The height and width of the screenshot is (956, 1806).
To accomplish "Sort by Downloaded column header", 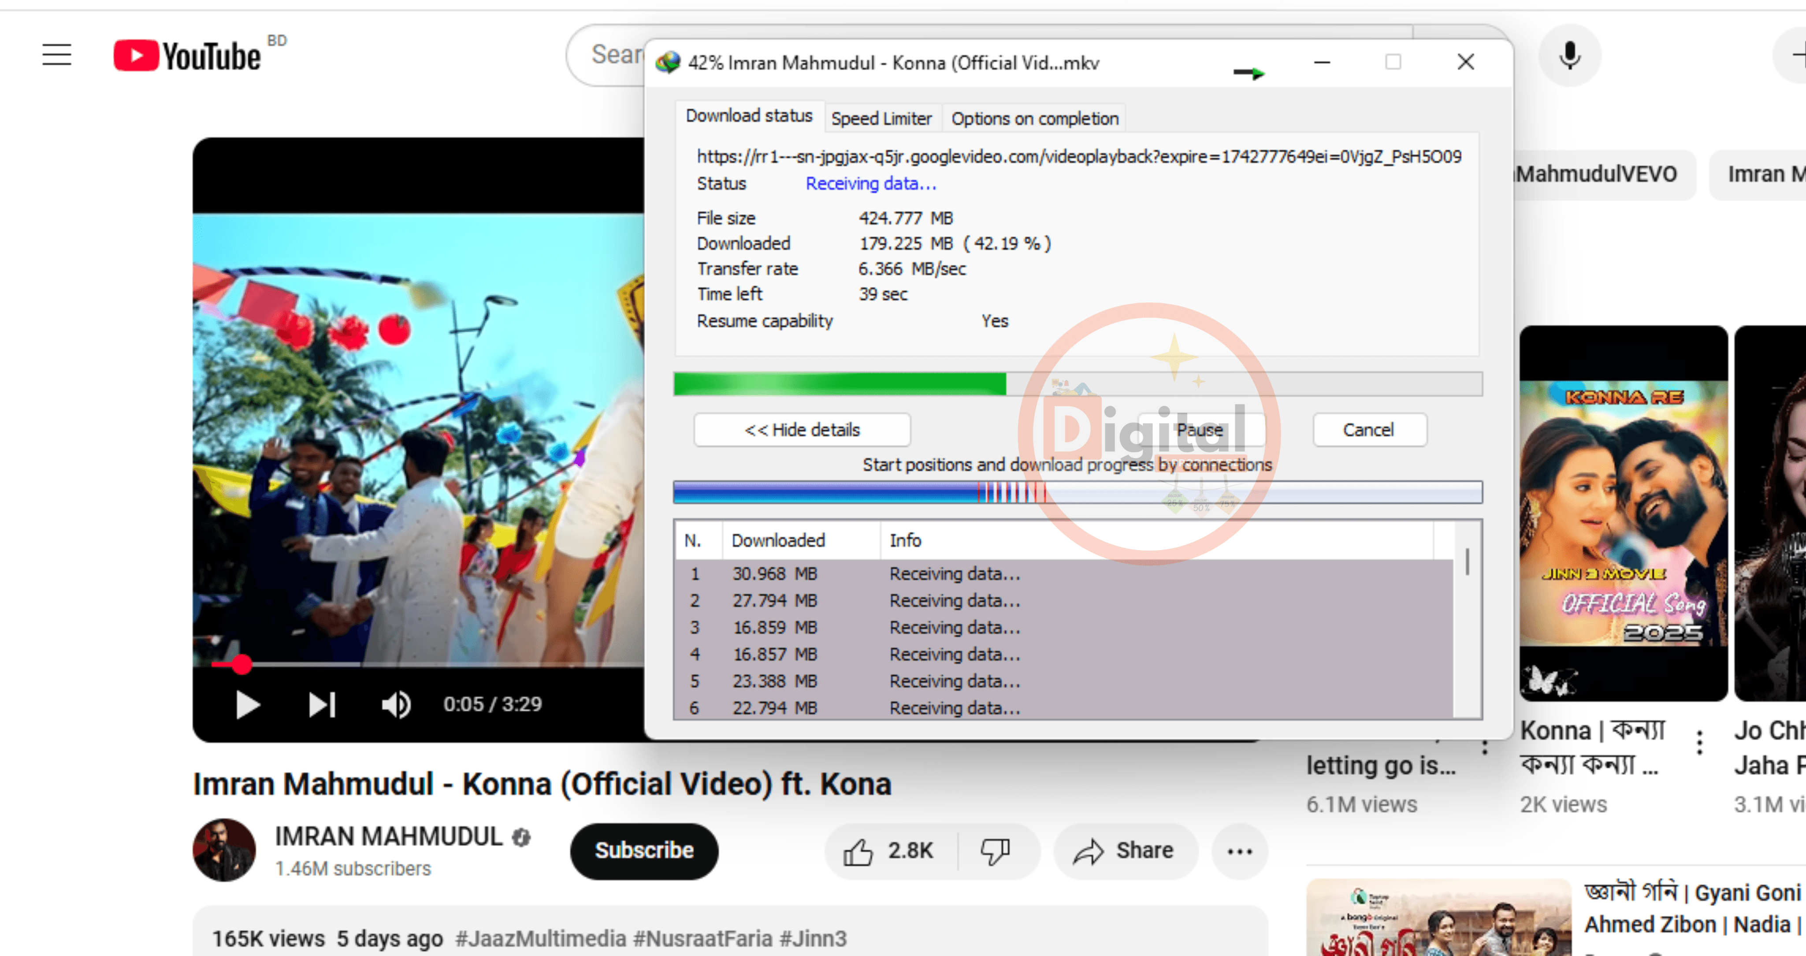I will [x=801, y=540].
